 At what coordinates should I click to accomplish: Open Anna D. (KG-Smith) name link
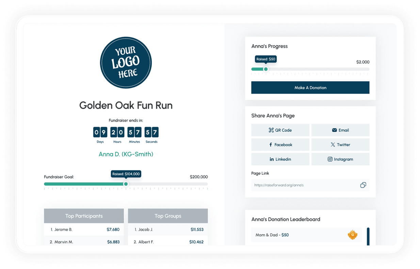(126, 154)
